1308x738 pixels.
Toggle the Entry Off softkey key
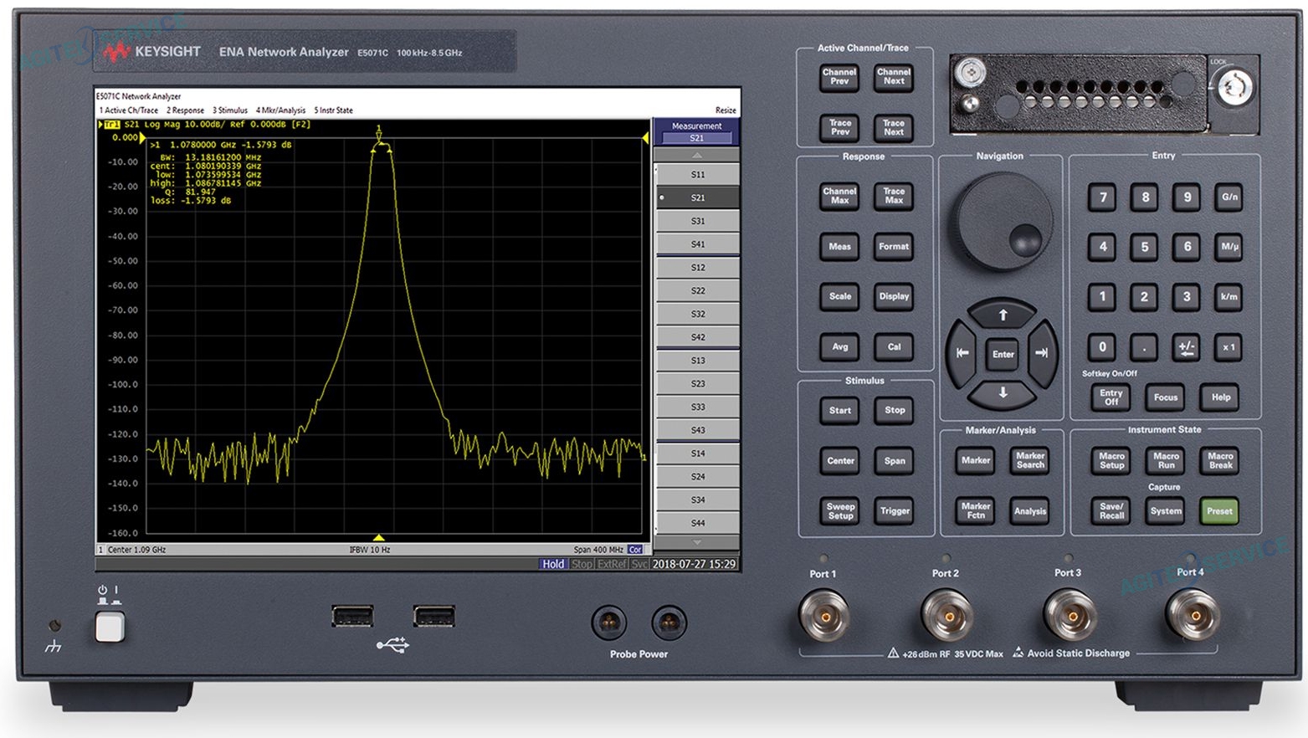tap(1111, 397)
